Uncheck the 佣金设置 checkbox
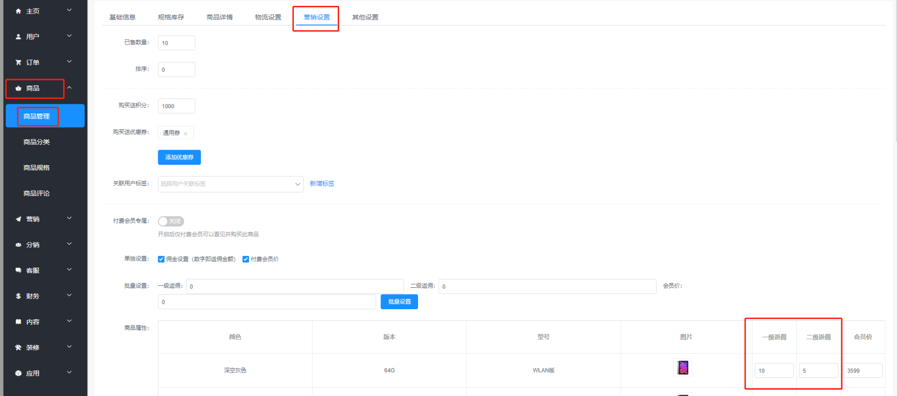This screenshot has width=897, height=396. coord(161,259)
